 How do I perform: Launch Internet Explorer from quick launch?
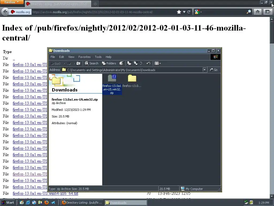click(x=28, y=203)
